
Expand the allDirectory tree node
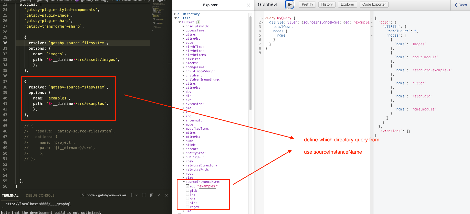coord(175,14)
